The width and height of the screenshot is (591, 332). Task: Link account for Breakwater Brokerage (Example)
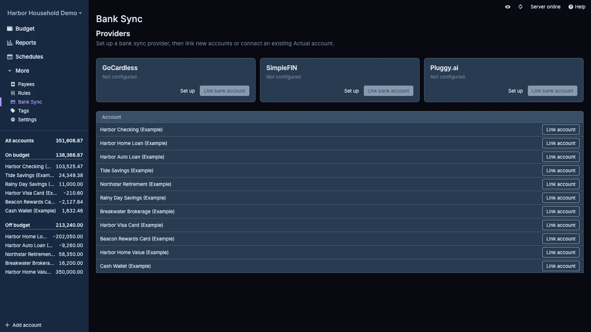561,211
